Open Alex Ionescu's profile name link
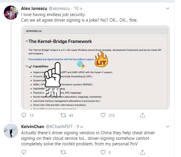The width and height of the screenshot is (181, 157). tap(33, 8)
